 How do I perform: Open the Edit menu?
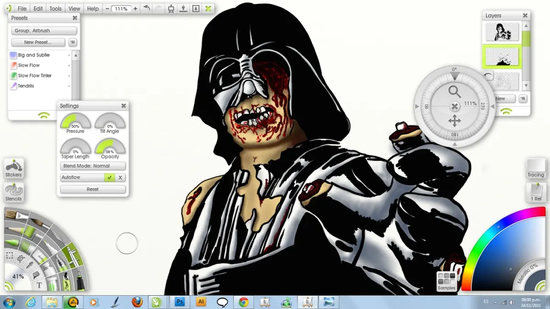(38, 9)
